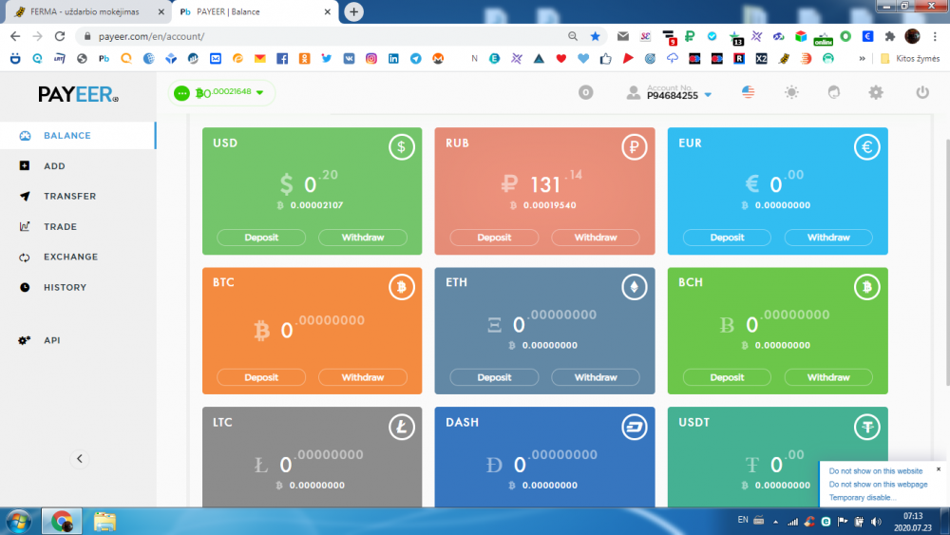Image resolution: width=950 pixels, height=535 pixels.
Task: Click the PAYEER logo
Action: point(78,94)
